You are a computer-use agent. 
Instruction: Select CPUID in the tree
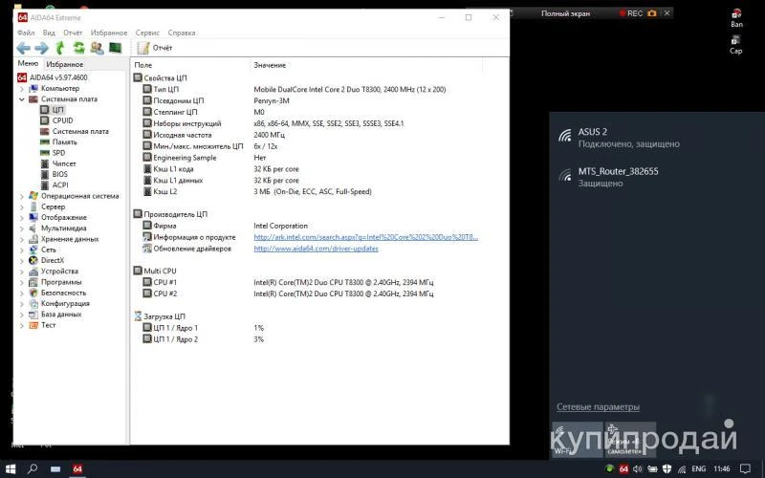coord(62,120)
